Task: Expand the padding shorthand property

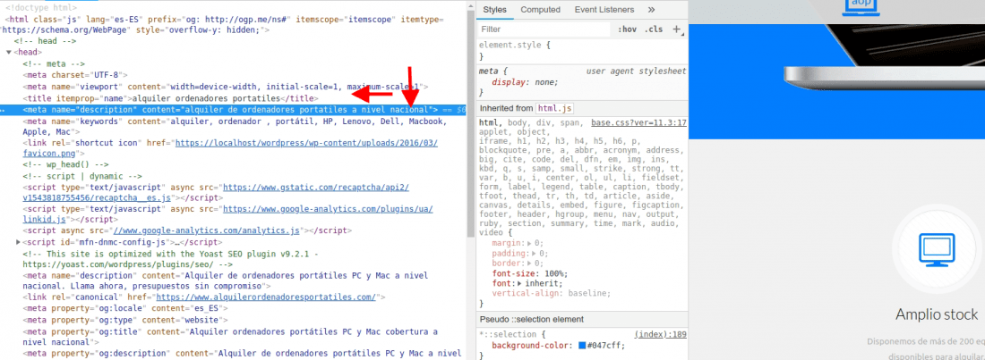Action: [534, 254]
